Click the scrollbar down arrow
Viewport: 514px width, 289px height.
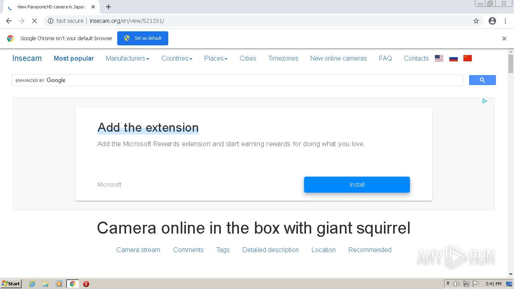511,274
